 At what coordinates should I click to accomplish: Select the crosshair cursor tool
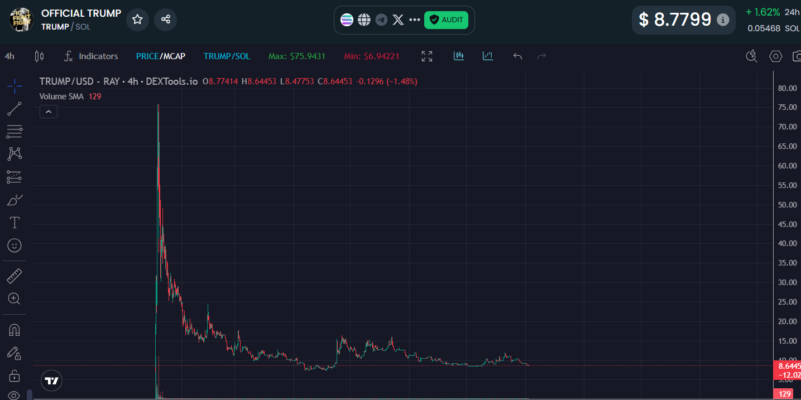[15, 85]
